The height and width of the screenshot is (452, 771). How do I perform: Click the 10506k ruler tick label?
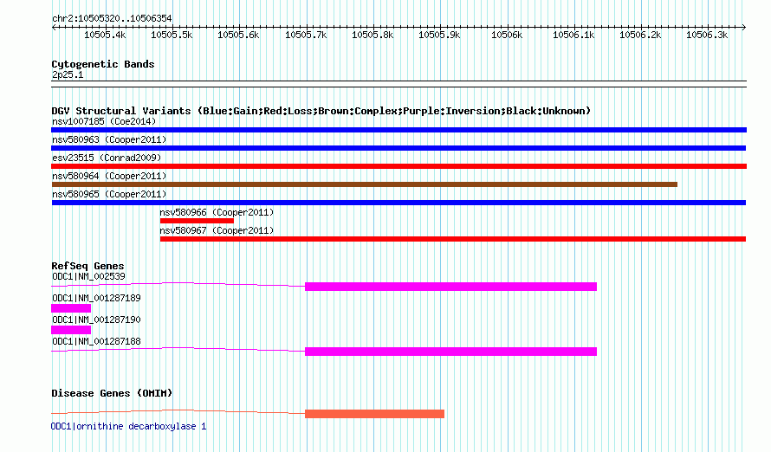point(507,35)
